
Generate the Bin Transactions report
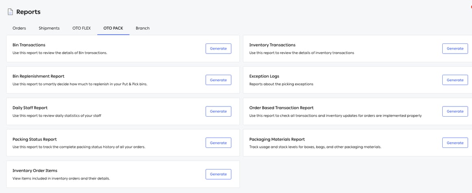(218, 48)
